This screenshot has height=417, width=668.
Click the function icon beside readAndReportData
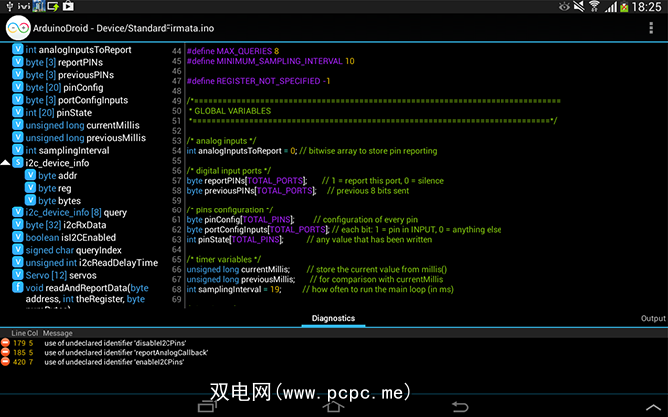[18, 288]
